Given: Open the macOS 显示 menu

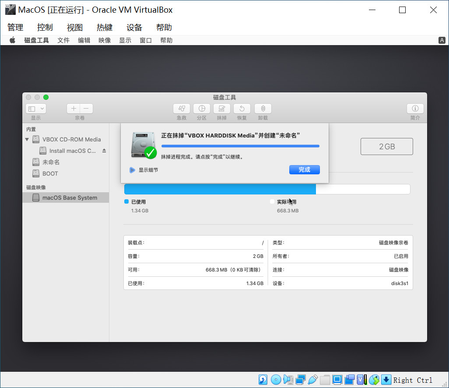Looking at the screenshot, I should (125, 40).
